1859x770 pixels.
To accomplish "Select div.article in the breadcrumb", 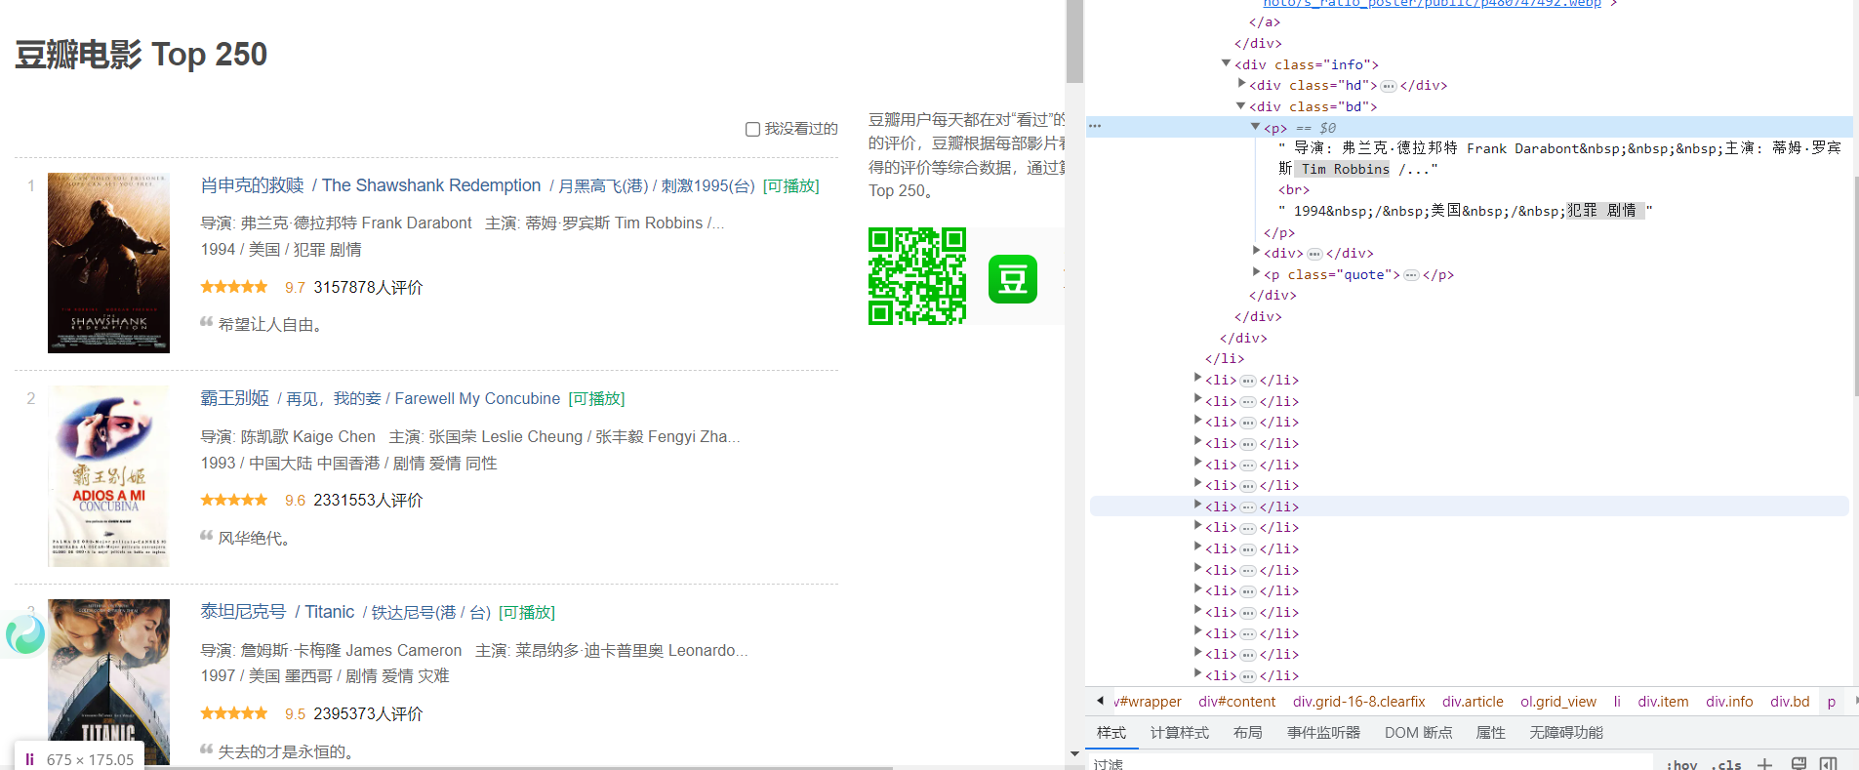I will pos(1474,702).
